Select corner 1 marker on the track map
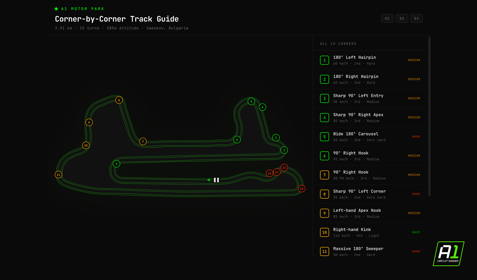This screenshot has width=477, height=280. [x=116, y=163]
